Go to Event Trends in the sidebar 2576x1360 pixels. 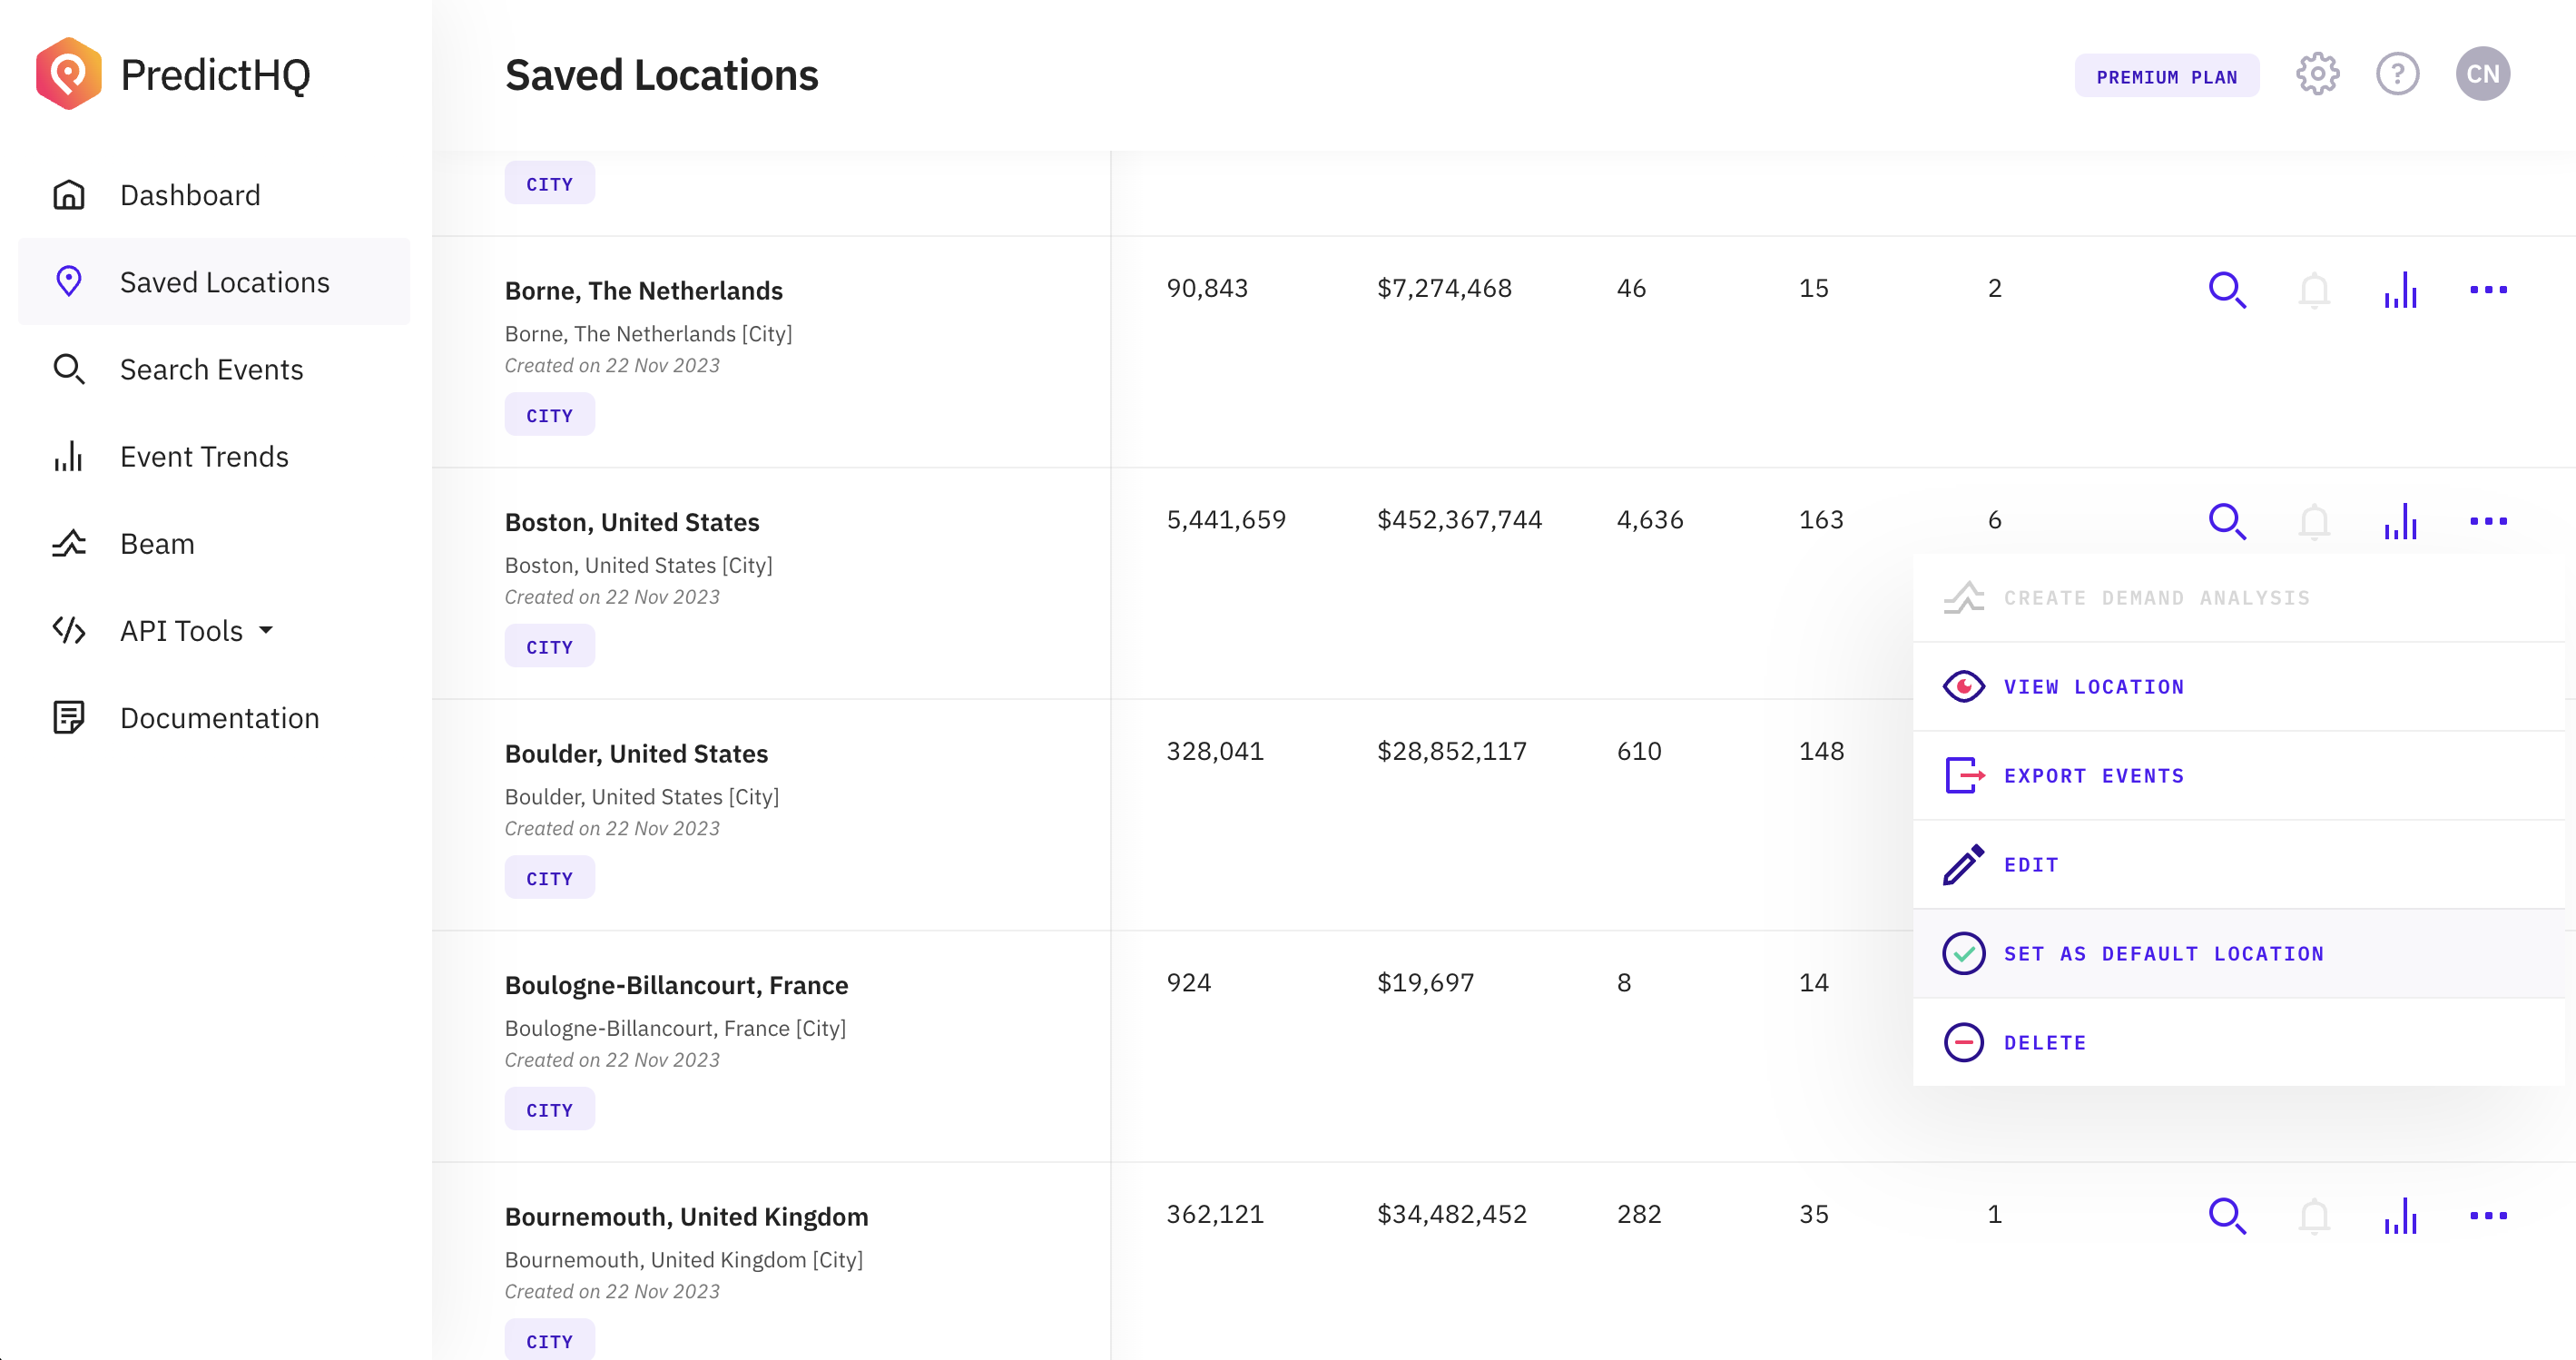(x=204, y=457)
